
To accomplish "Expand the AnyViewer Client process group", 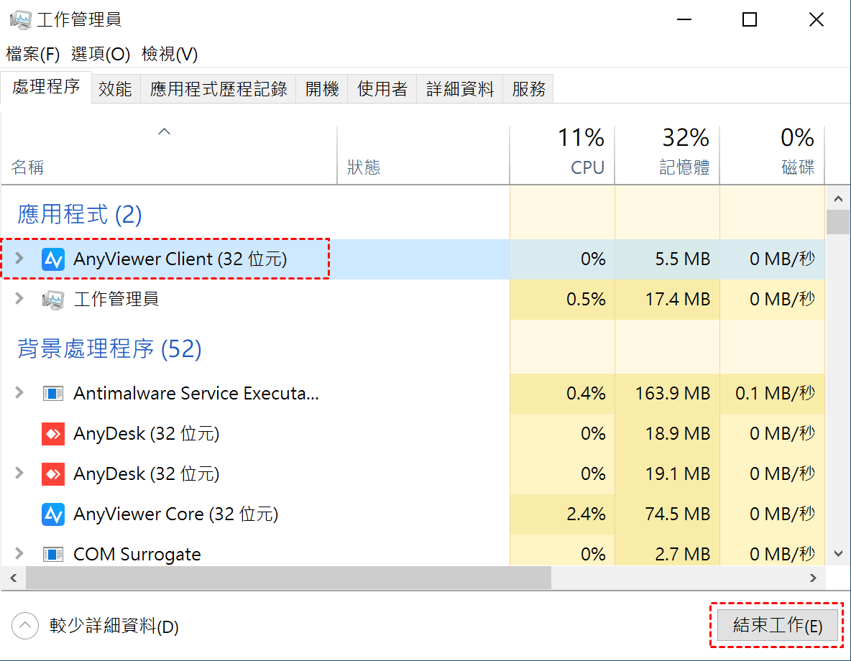I will (19, 259).
